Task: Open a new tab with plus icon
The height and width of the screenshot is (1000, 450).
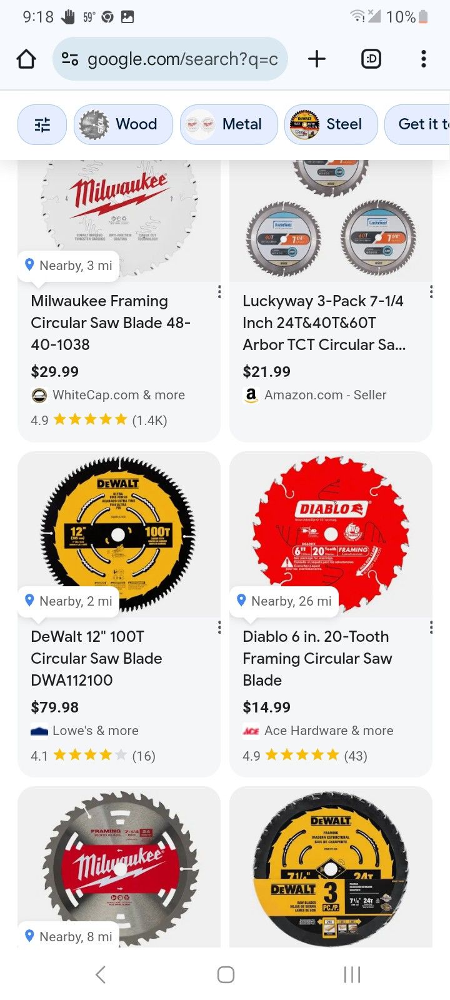Action: click(x=317, y=59)
